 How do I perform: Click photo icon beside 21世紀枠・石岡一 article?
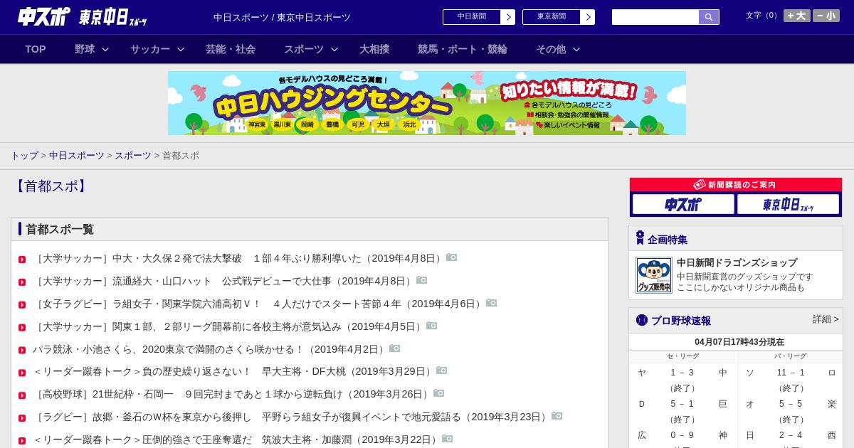point(439,393)
